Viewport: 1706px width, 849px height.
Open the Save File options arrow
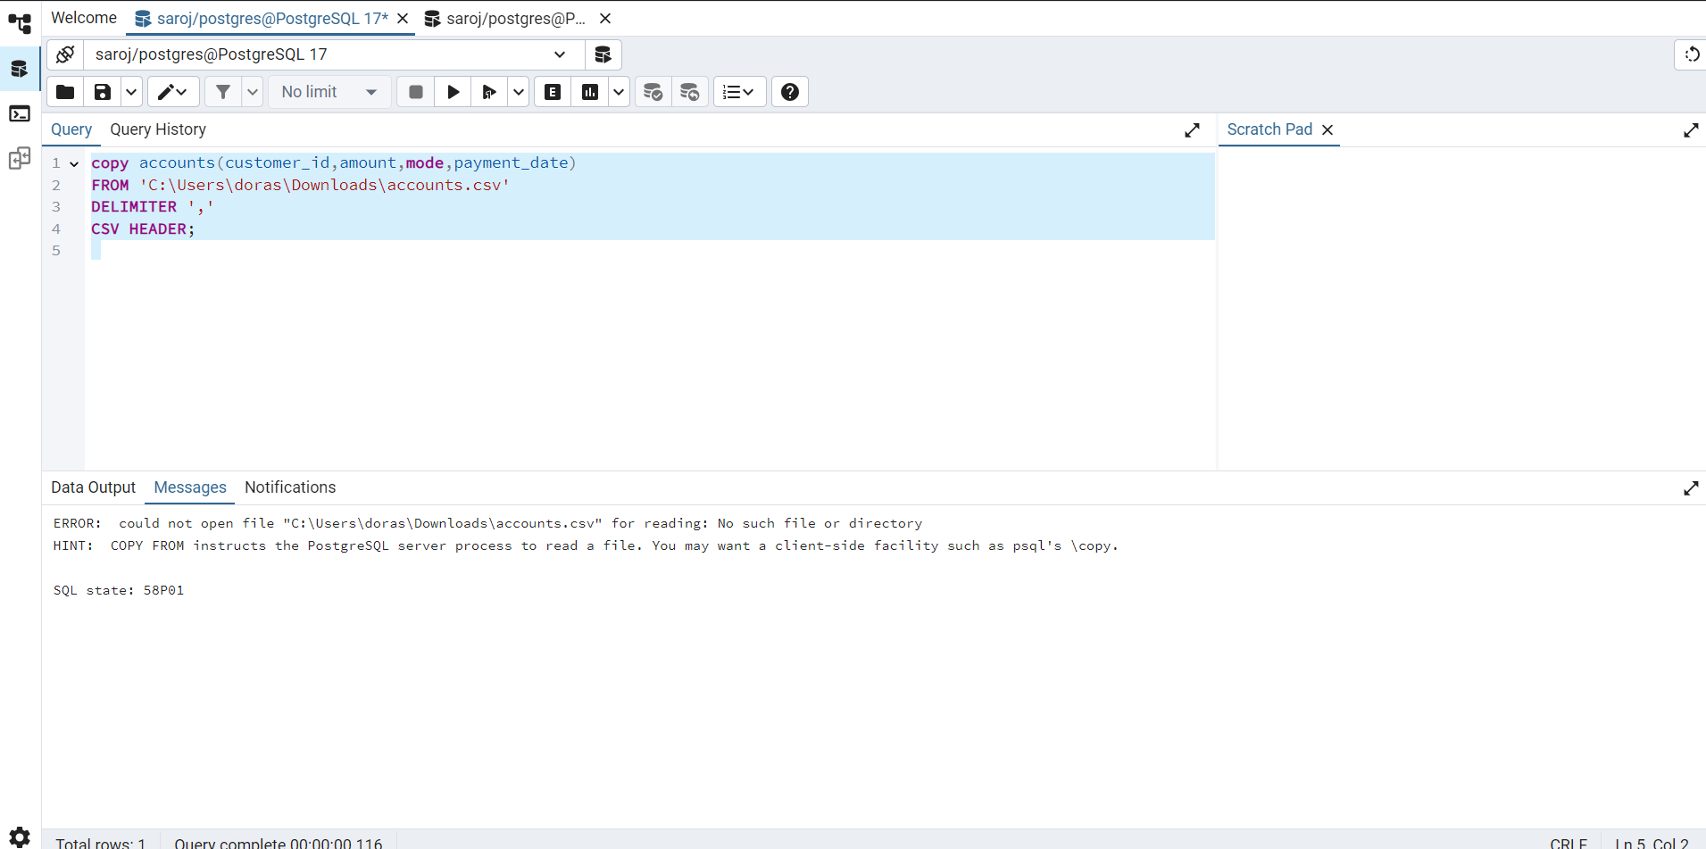click(x=131, y=92)
